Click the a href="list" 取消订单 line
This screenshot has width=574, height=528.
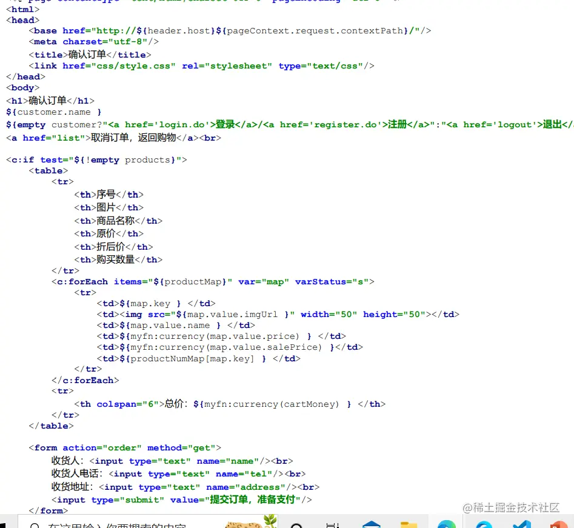[x=113, y=138]
